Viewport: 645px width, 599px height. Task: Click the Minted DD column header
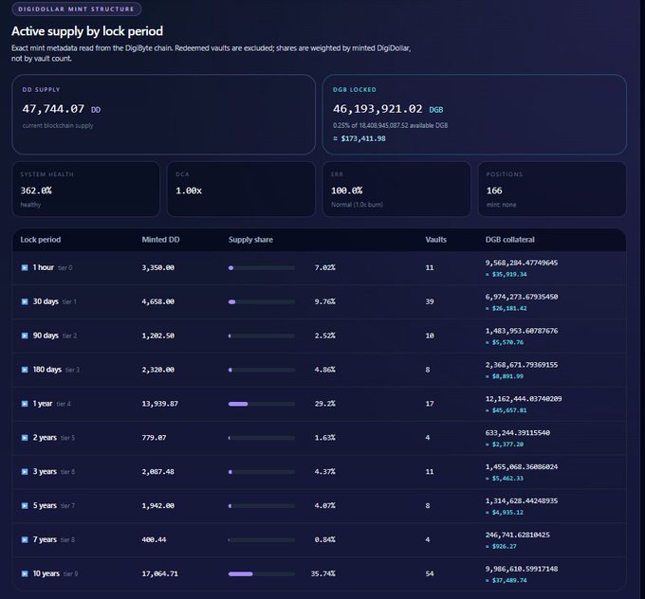(x=160, y=240)
